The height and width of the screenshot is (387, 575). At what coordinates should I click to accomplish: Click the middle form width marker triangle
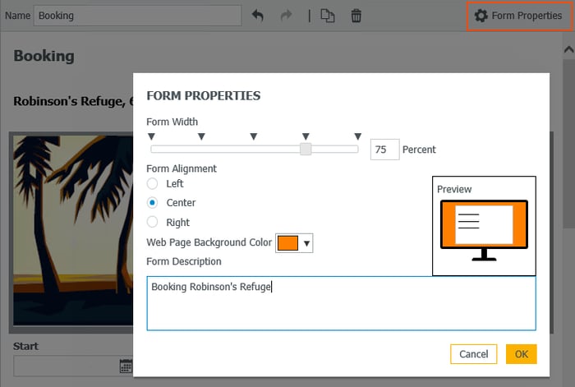[x=253, y=136]
